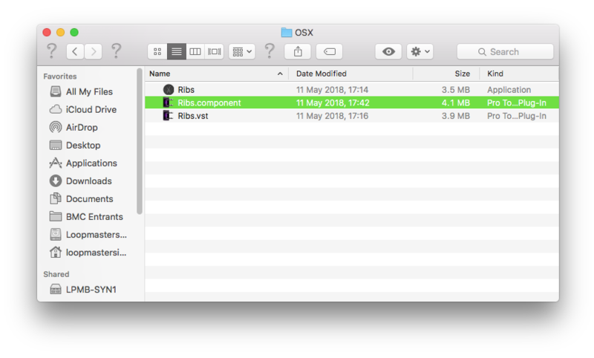Click the Share toolbar button
Screen dimensions: 594x358
point(298,51)
